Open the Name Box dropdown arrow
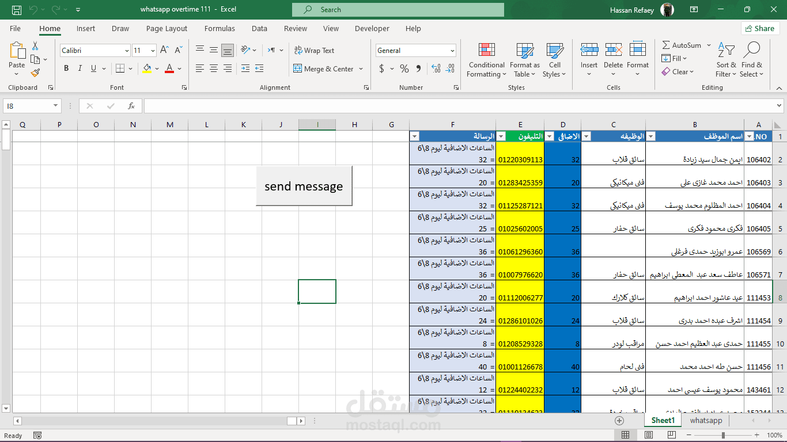Viewport: 787px width, 442px height. (56, 106)
